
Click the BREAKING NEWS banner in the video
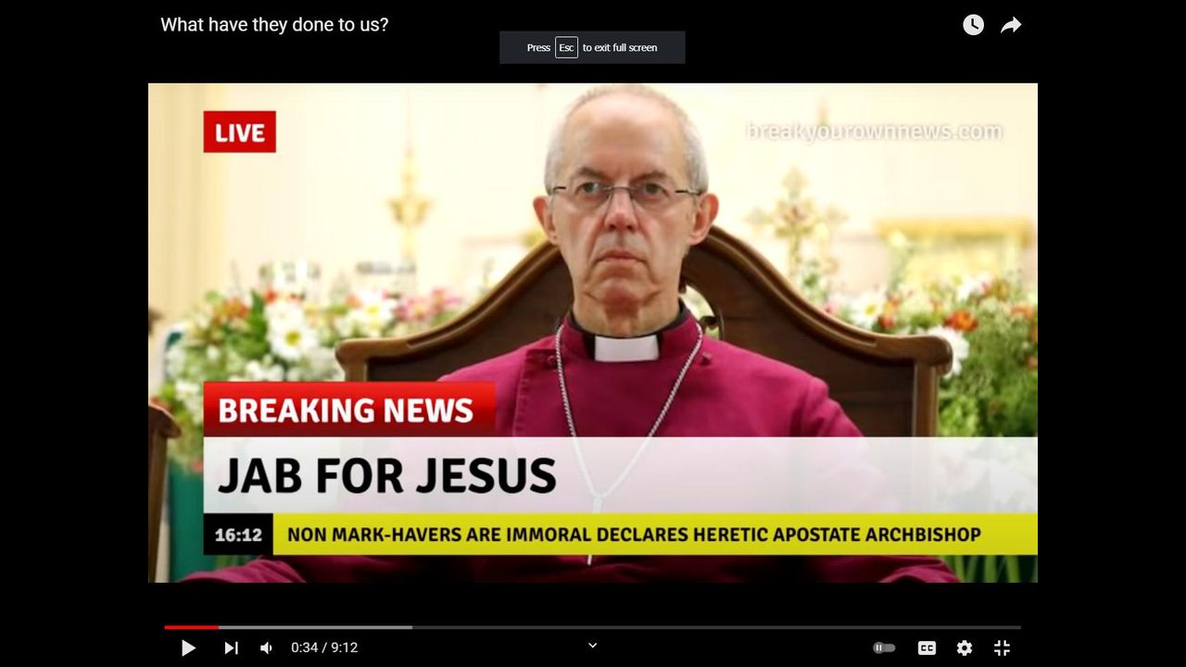pyautogui.click(x=347, y=409)
